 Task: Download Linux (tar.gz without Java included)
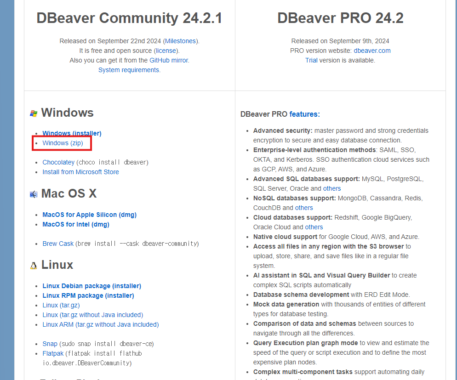click(93, 315)
